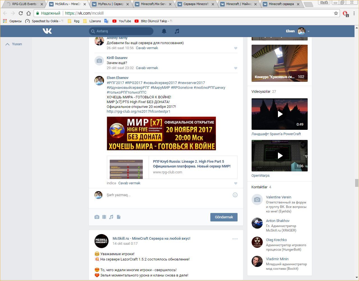
Task: Attach a photo with the camera icon
Action: [x=97, y=217]
